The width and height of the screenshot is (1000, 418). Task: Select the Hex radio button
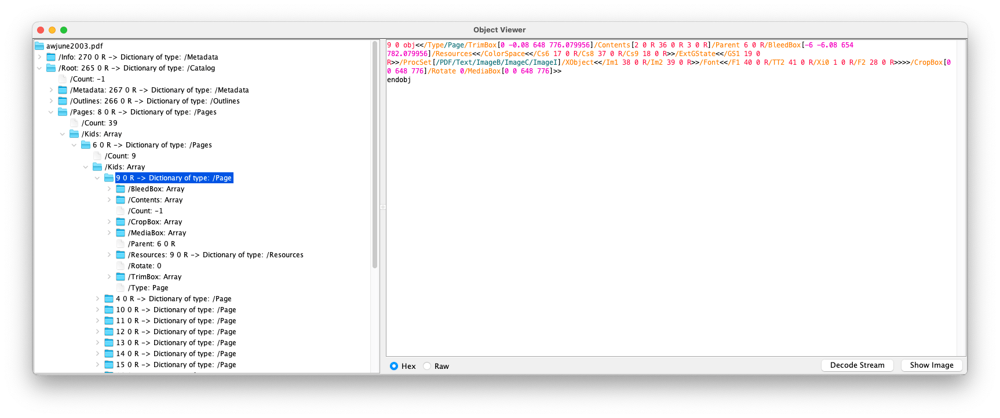tap(394, 366)
